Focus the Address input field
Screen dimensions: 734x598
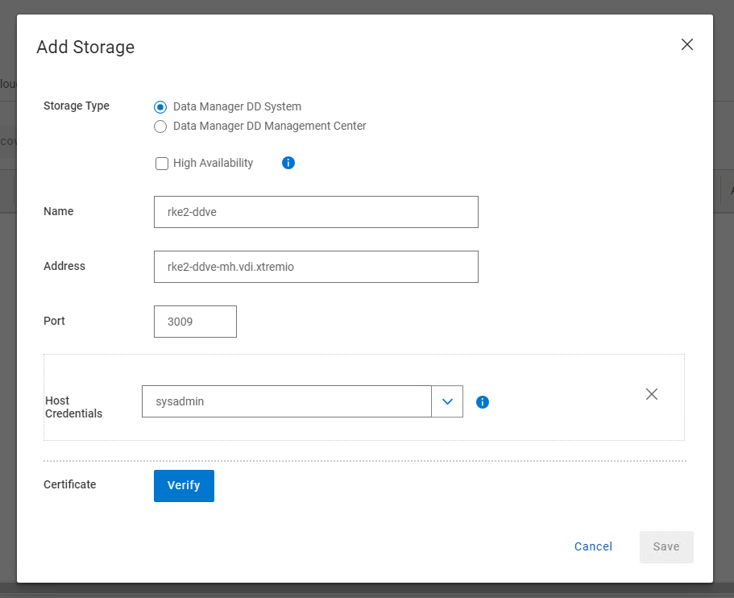[316, 267]
